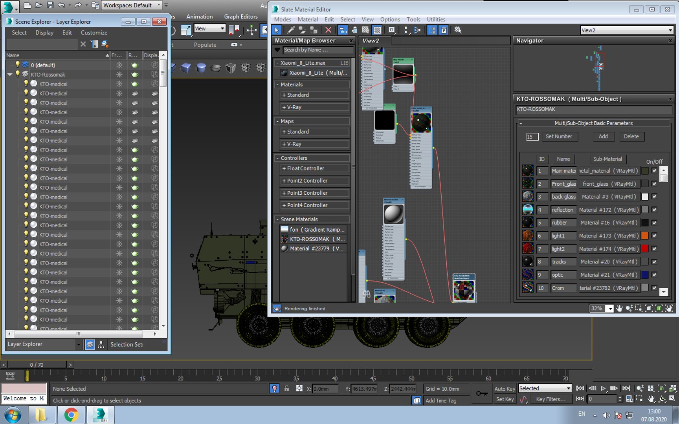Click the assign material to selection icon
Viewport: 679px width, 424px height.
(x=314, y=30)
